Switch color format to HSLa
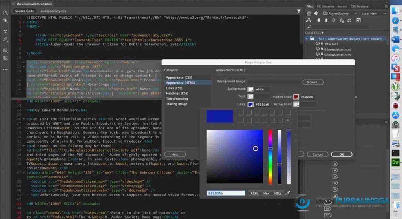The width and height of the screenshot is (402, 219). (x=278, y=193)
